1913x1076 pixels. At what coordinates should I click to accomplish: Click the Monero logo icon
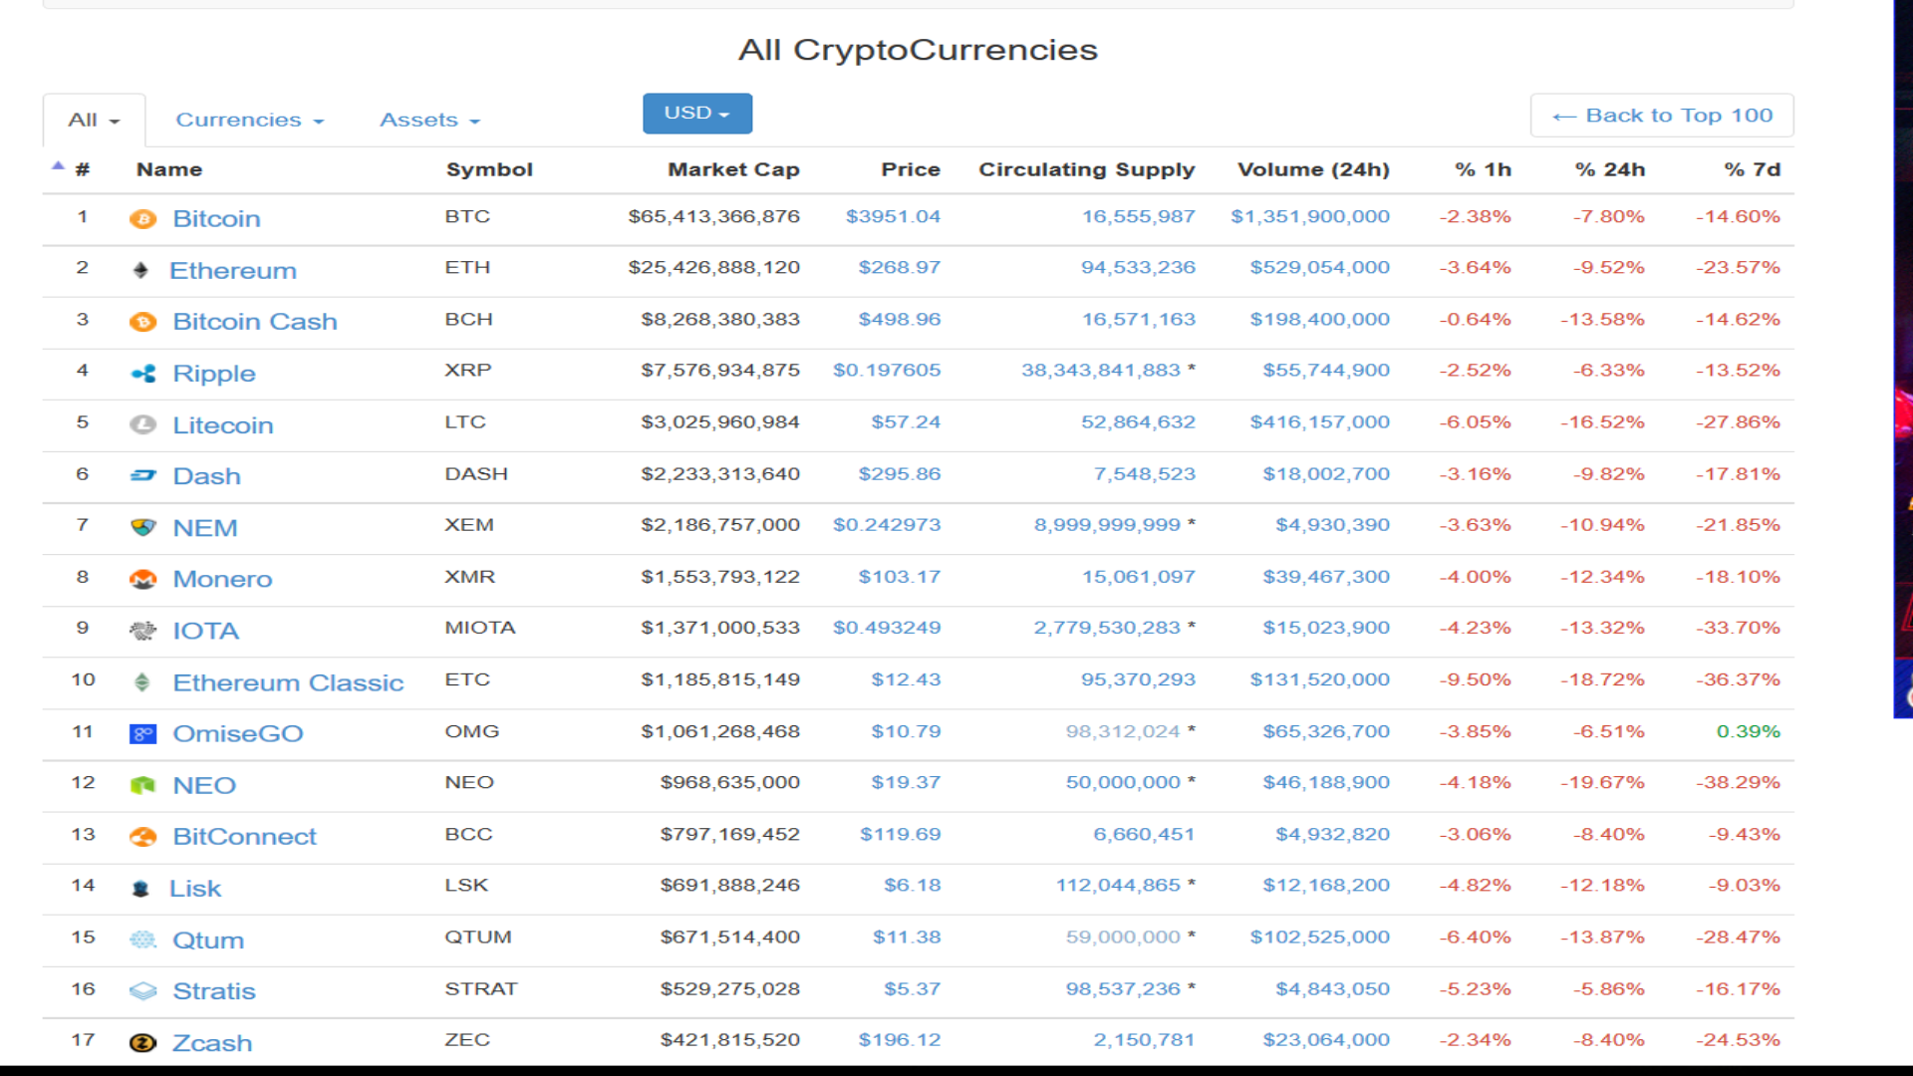point(142,579)
